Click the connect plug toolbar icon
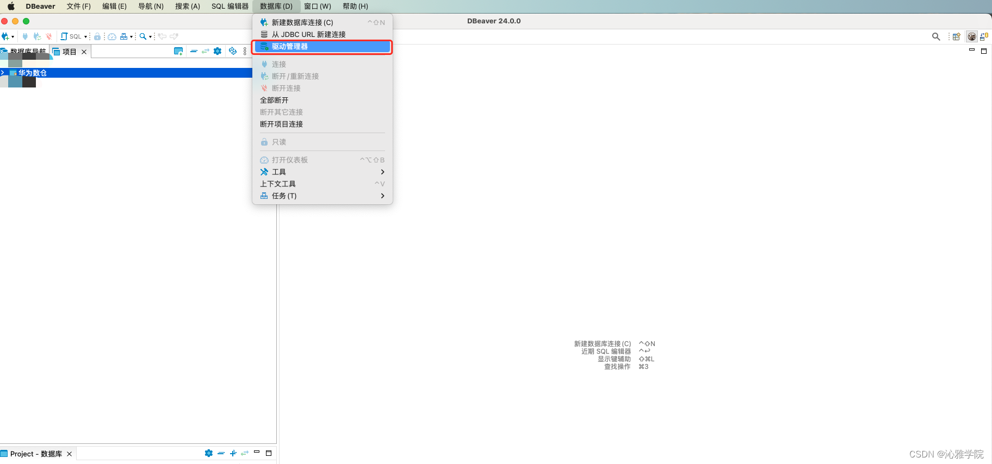992x464 pixels. [25, 36]
